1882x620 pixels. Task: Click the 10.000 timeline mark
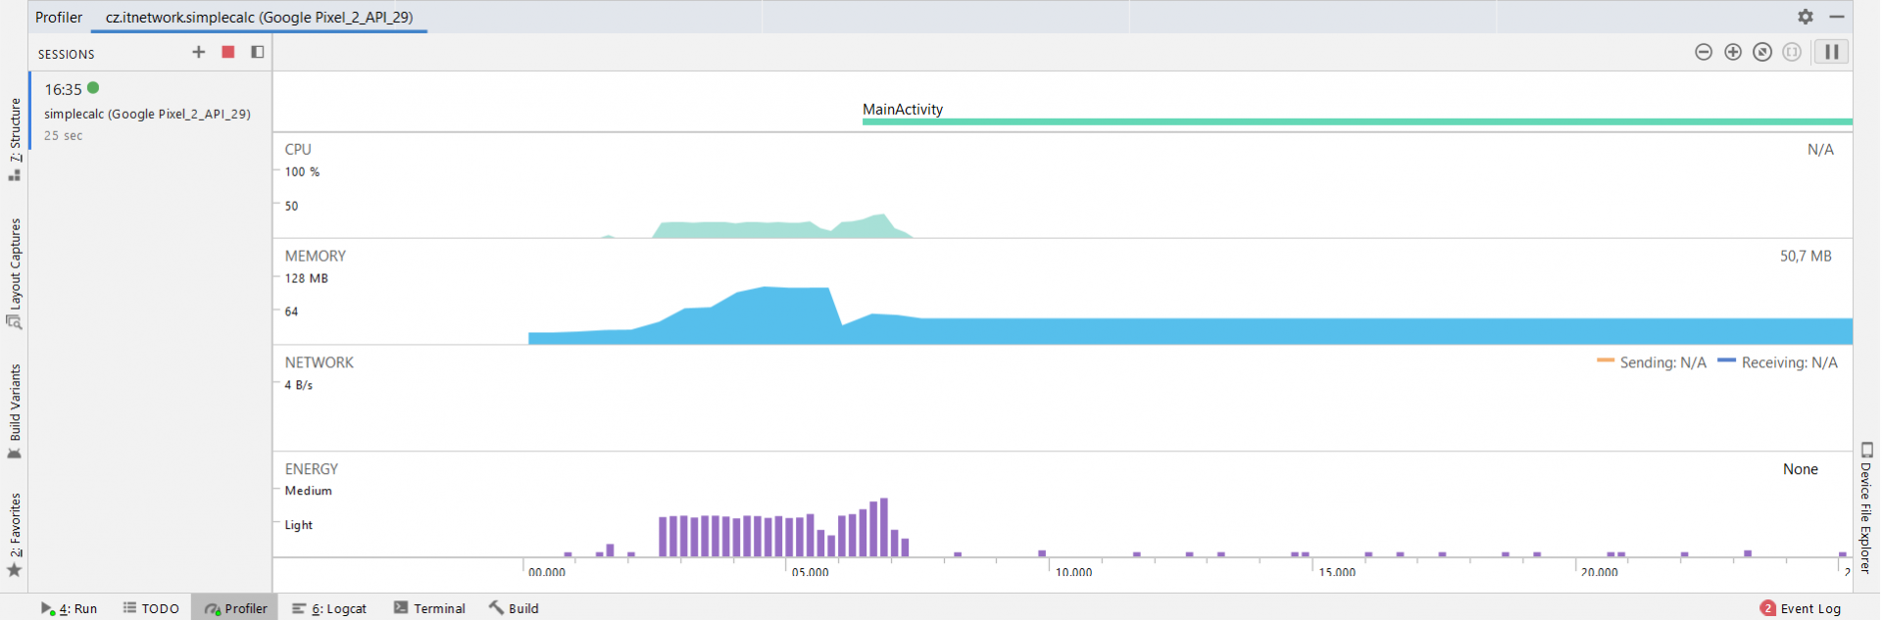1074,572
